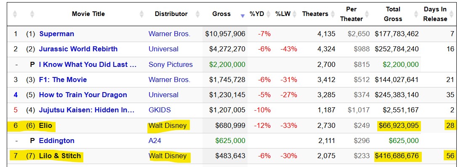Sort by Days In Release arrows
The height and width of the screenshot is (167, 466).
[451, 14]
